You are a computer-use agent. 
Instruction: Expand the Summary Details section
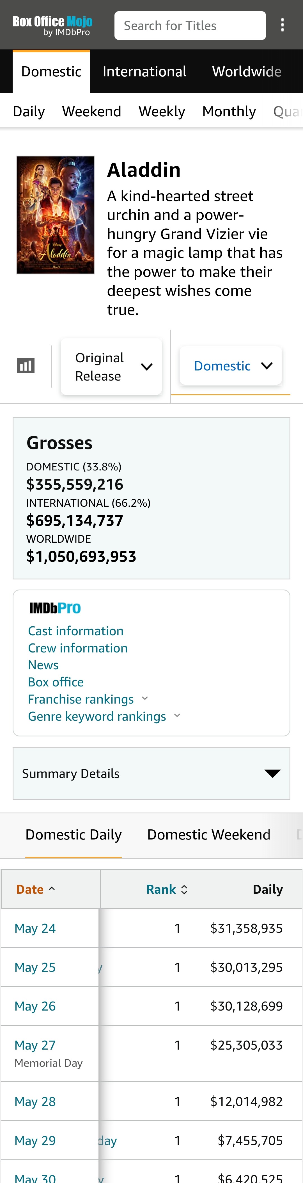[151, 773]
